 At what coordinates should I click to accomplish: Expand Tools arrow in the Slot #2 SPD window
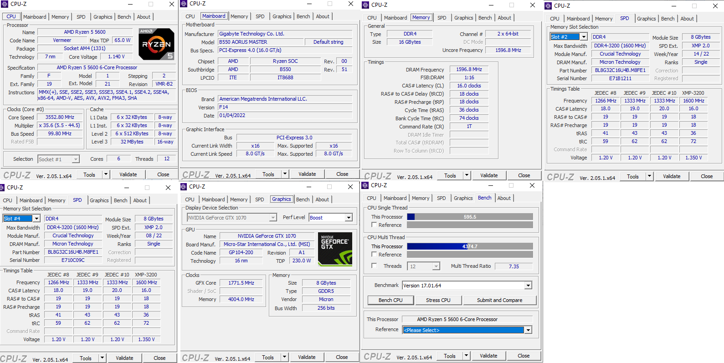[x=649, y=176]
